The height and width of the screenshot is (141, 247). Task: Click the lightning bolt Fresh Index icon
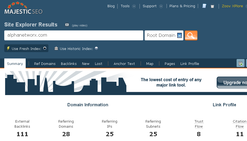(8, 48)
